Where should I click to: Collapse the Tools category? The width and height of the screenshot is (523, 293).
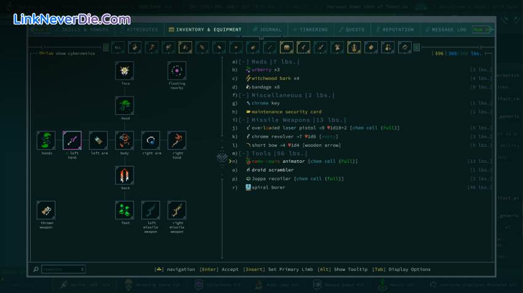244,153
